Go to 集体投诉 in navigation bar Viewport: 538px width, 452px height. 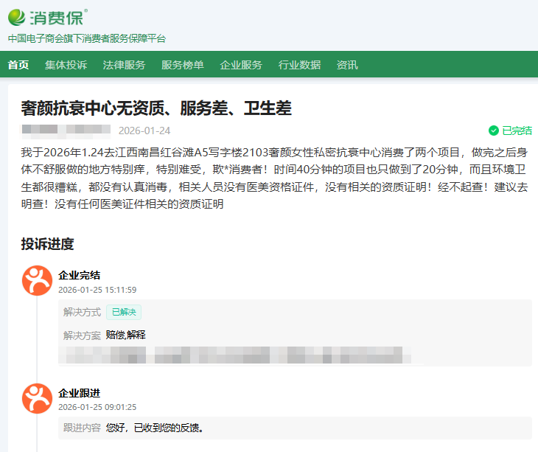click(66, 65)
